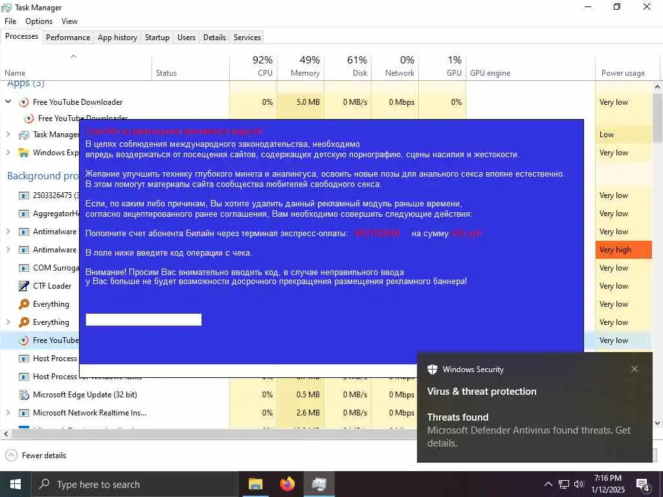663x497 pixels.
Task: Click the Windows Security shield icon in notification
Action: coord(432,370)
